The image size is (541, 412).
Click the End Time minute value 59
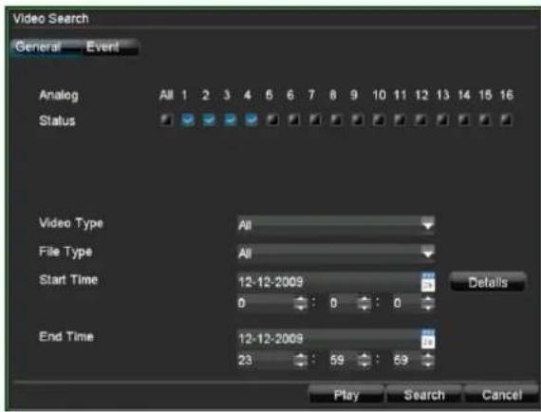tap(337, 360)
